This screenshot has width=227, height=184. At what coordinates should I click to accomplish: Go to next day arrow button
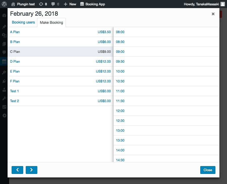(x=32, y=170)
